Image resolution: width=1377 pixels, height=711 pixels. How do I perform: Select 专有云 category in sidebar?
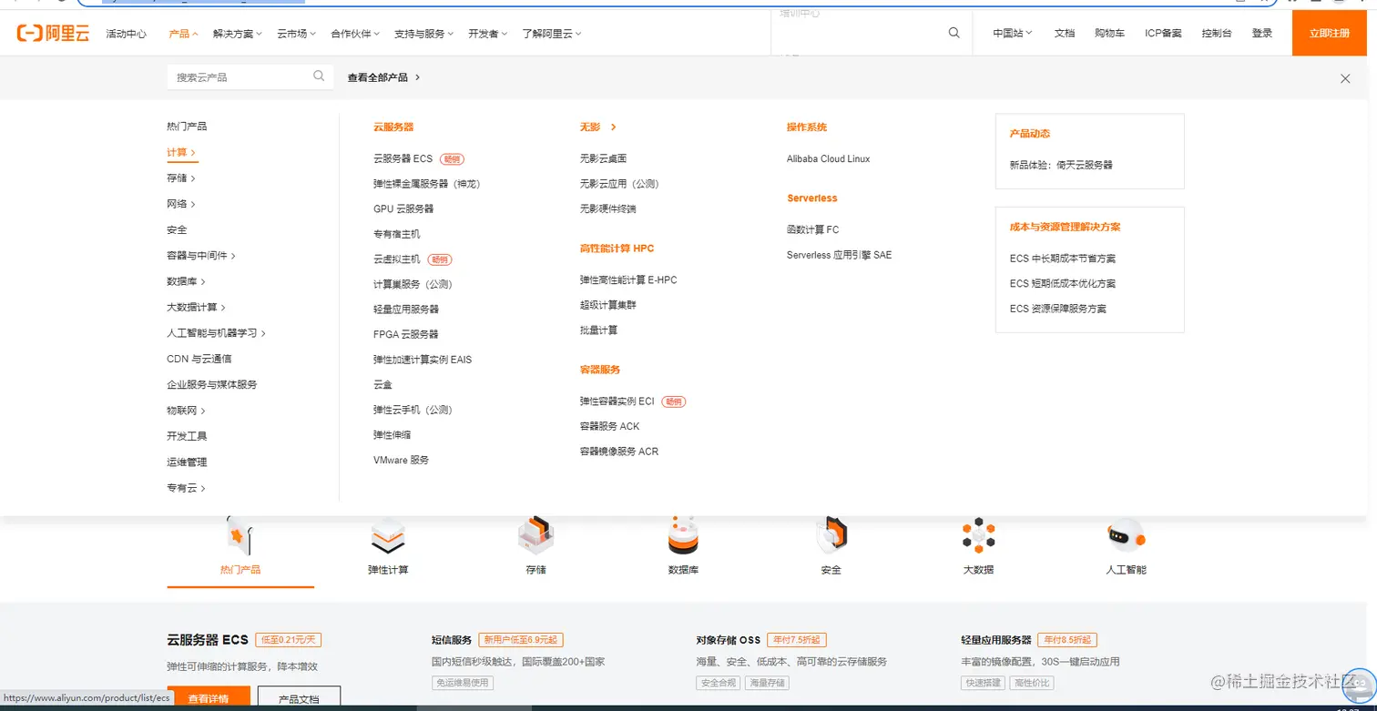coord(187,488)
